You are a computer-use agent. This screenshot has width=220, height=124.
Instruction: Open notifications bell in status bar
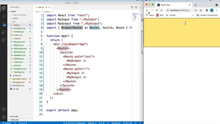[x=140, y=123]
